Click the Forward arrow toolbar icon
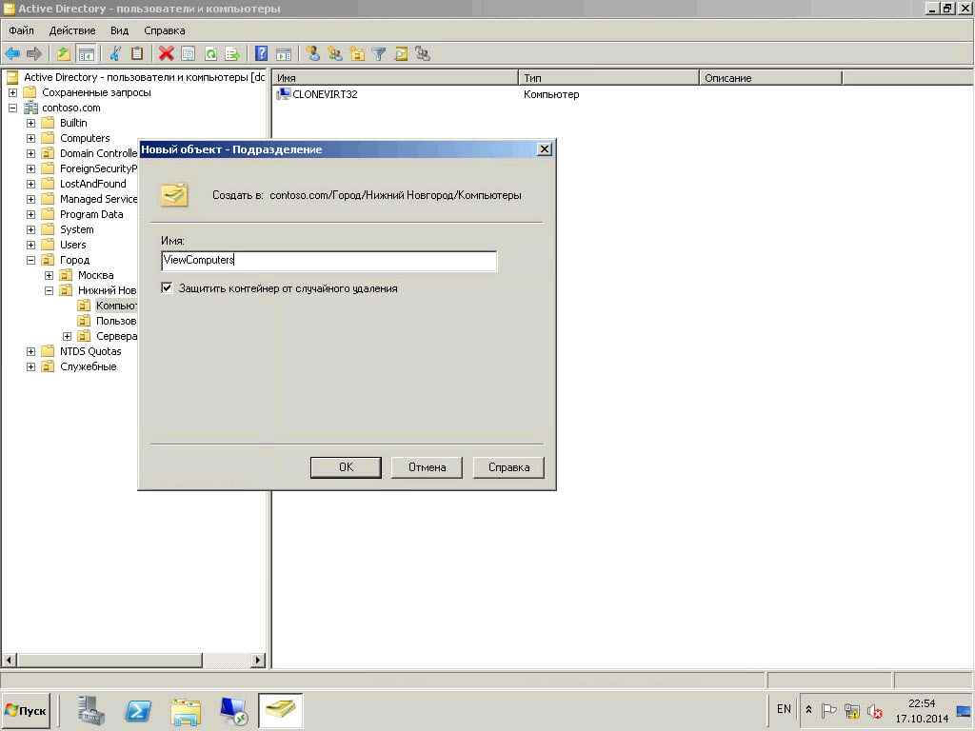 [34, 54]
